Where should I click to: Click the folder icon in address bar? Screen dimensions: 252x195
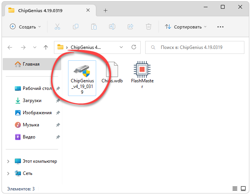click(60, 47)
